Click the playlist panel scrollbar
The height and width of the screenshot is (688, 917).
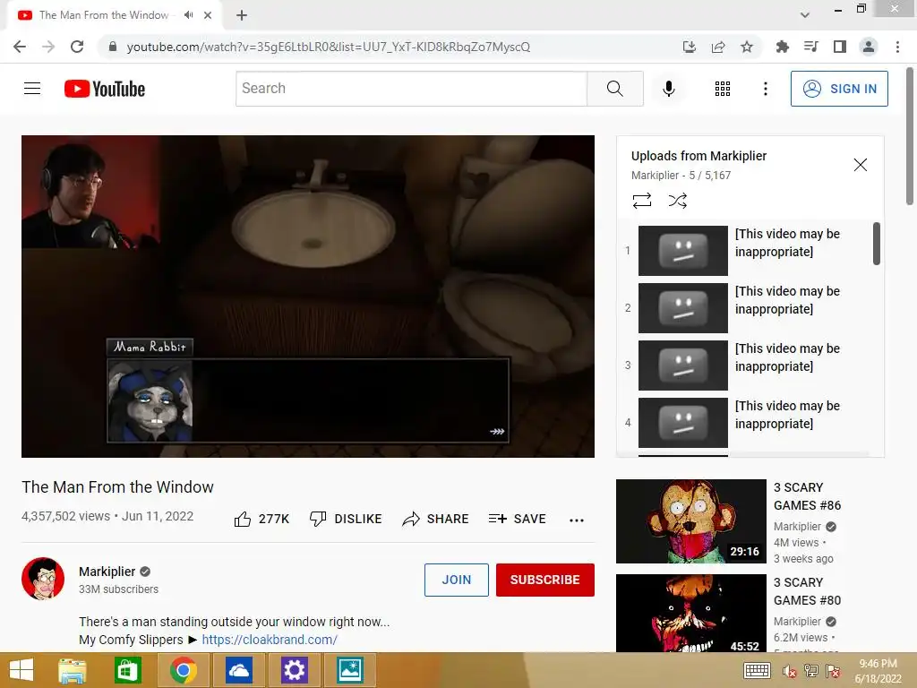(876, 244)
